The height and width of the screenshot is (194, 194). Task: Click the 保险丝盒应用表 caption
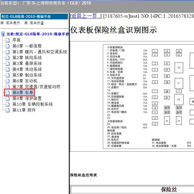pyautogui.click(x=83, y=175)
